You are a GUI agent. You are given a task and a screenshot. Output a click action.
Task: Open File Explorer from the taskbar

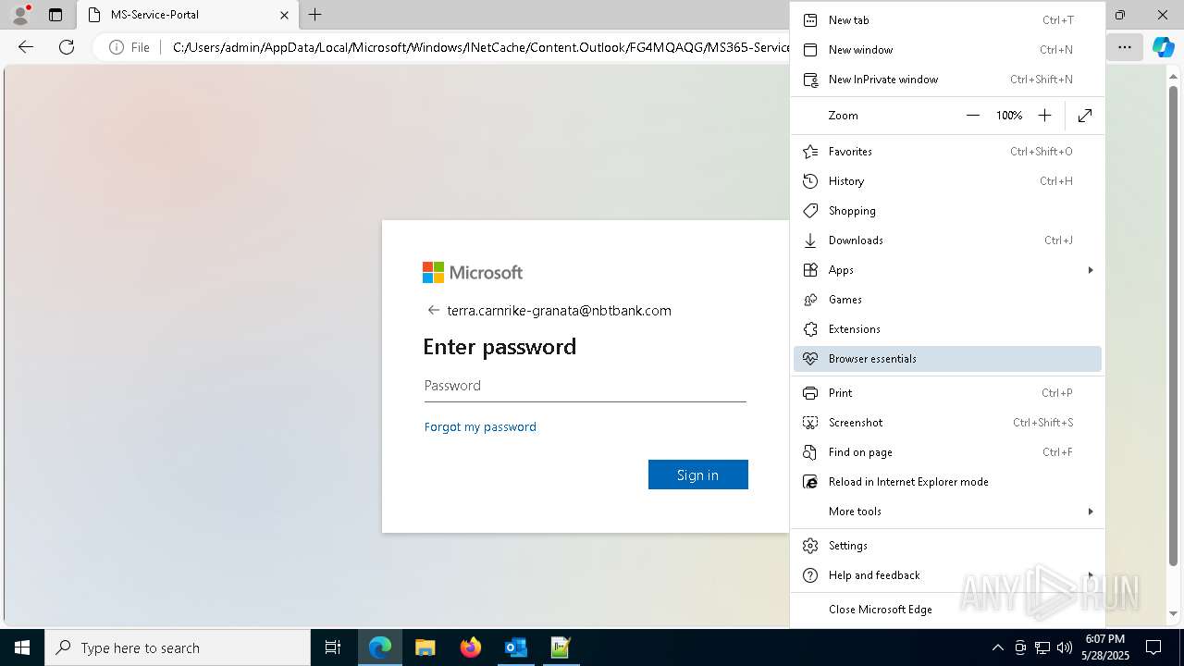pos(425,647)
